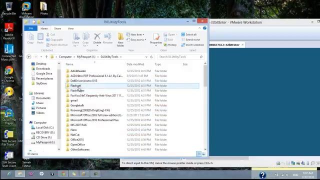
Task: Click Copy path in the ribbon
Action: pos(54,40)
